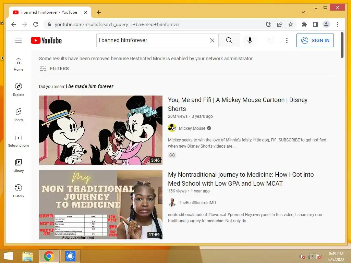Click the page vertical scrollbar

click(342, 45)
